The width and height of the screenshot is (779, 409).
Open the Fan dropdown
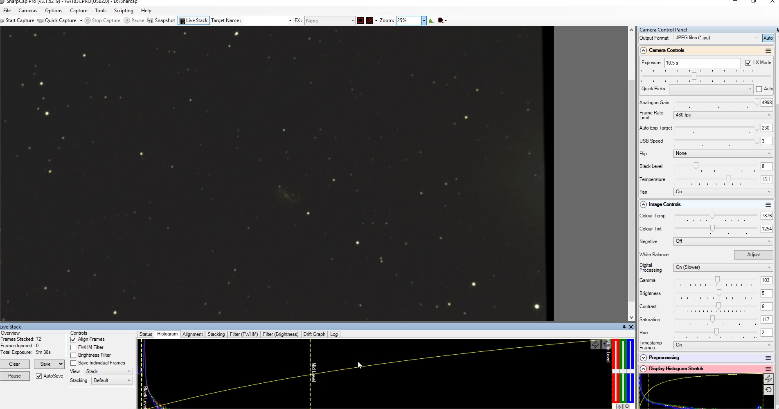[x=723, y=192]
